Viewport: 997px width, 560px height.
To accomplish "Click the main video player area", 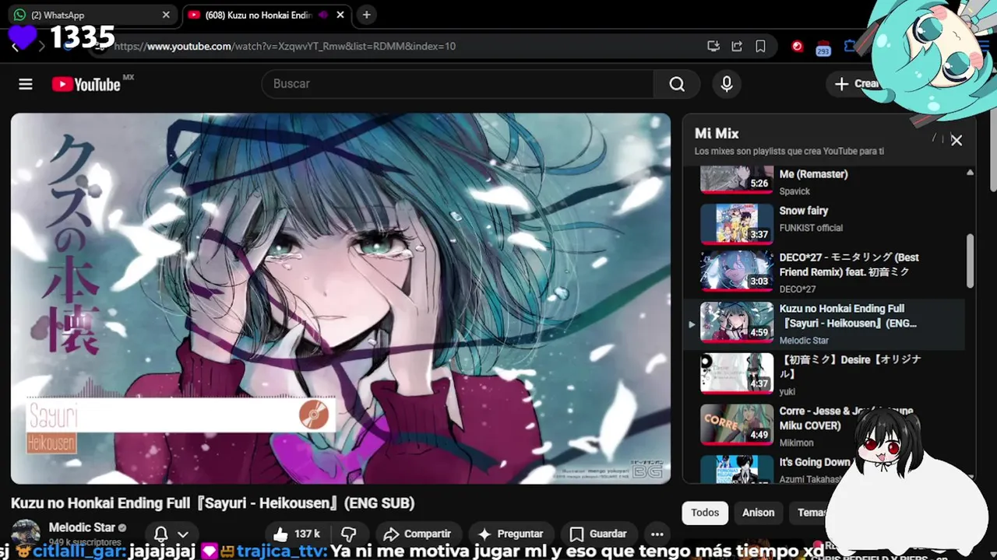I will pos(340,299).
